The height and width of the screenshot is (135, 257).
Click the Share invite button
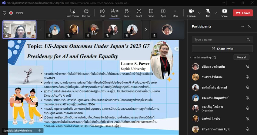[222, 49]
